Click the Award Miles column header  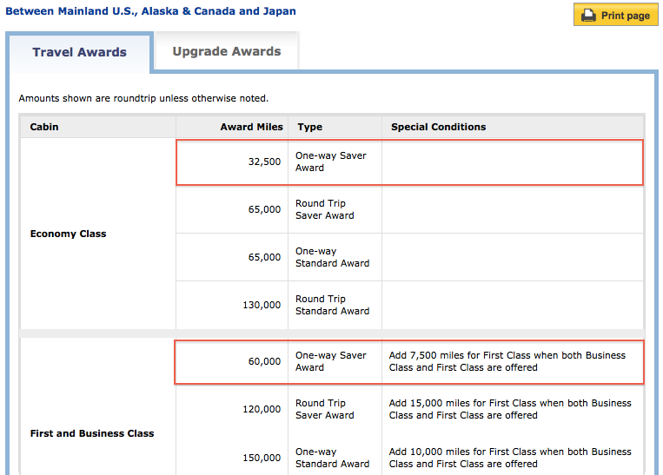[252, 127]
